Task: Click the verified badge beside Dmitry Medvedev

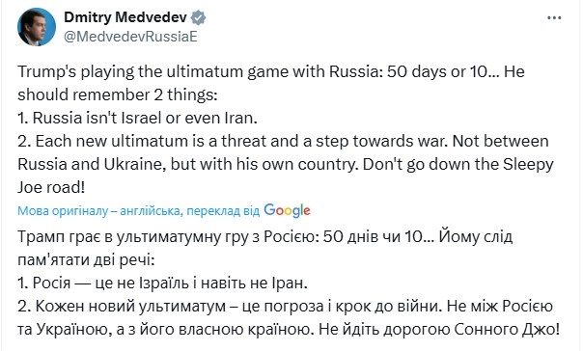Action: (x=198, y=17)
